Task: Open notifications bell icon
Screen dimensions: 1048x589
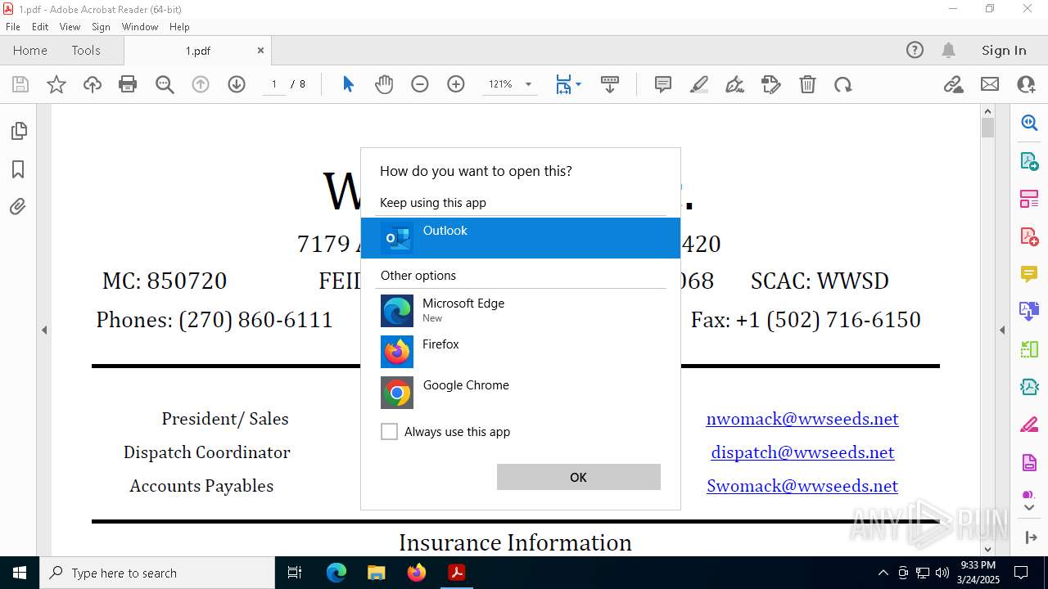Action: point(948,50)
